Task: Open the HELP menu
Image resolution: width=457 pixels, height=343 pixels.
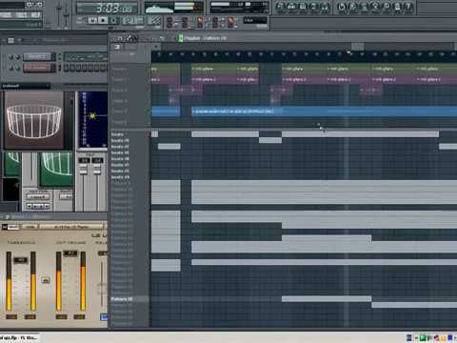Action: coord(35,15)
